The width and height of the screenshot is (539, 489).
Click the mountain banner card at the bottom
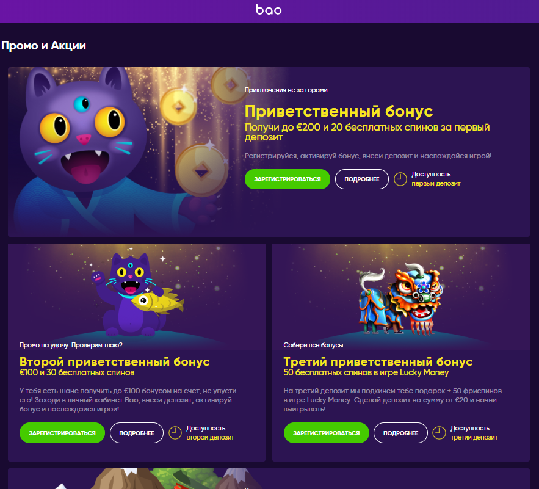(x=269, y=479)
